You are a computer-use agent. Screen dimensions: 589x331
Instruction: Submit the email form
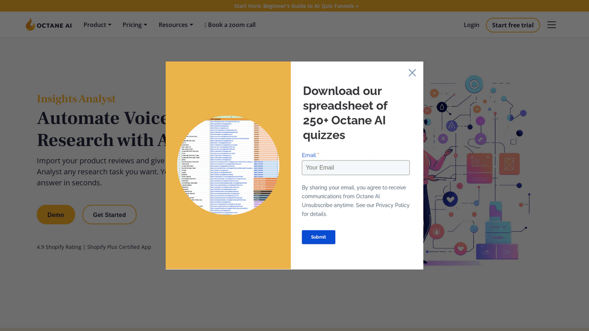[318, 237]
